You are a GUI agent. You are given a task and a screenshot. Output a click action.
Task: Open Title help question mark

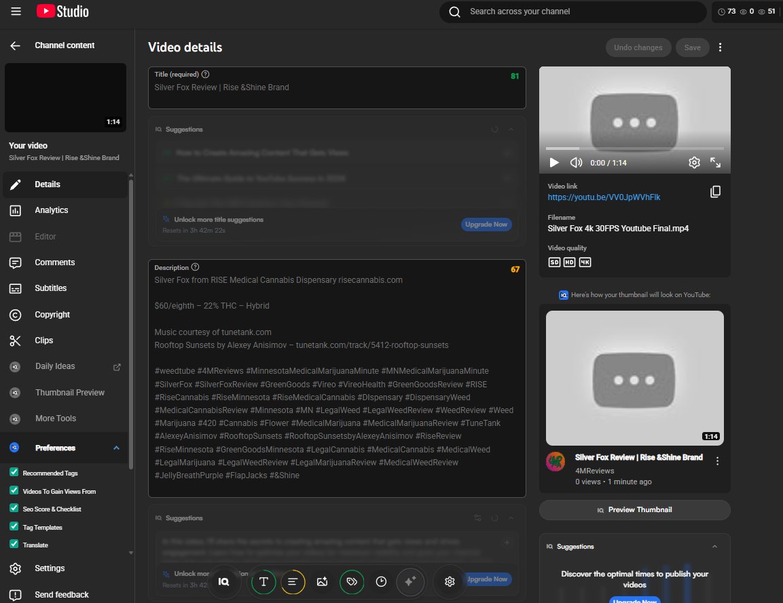click(x=205, y=75)
